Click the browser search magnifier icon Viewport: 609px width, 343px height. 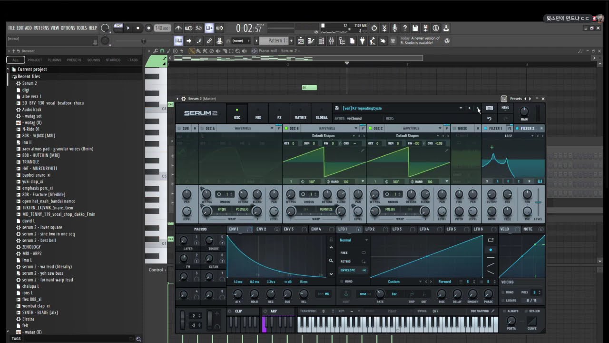click(x=138, y=339)
